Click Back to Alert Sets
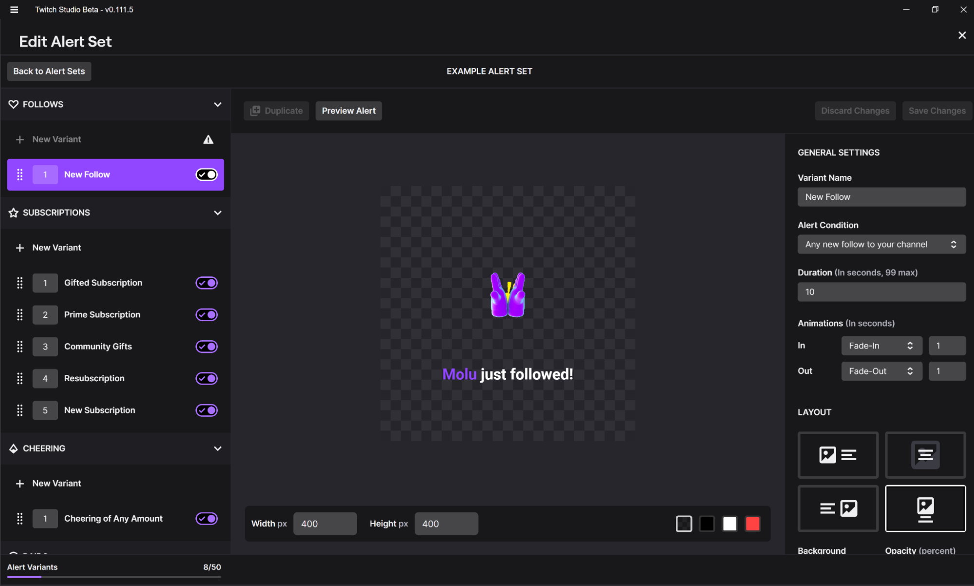The width and height of the screenshot is (974, 586). click(49, 71)
